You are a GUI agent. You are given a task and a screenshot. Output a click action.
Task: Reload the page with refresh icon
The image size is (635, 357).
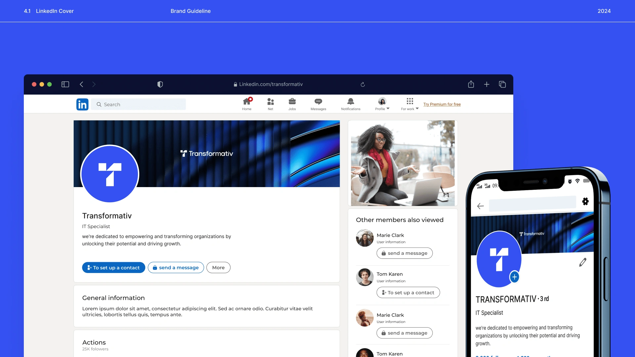coord(363,85)
